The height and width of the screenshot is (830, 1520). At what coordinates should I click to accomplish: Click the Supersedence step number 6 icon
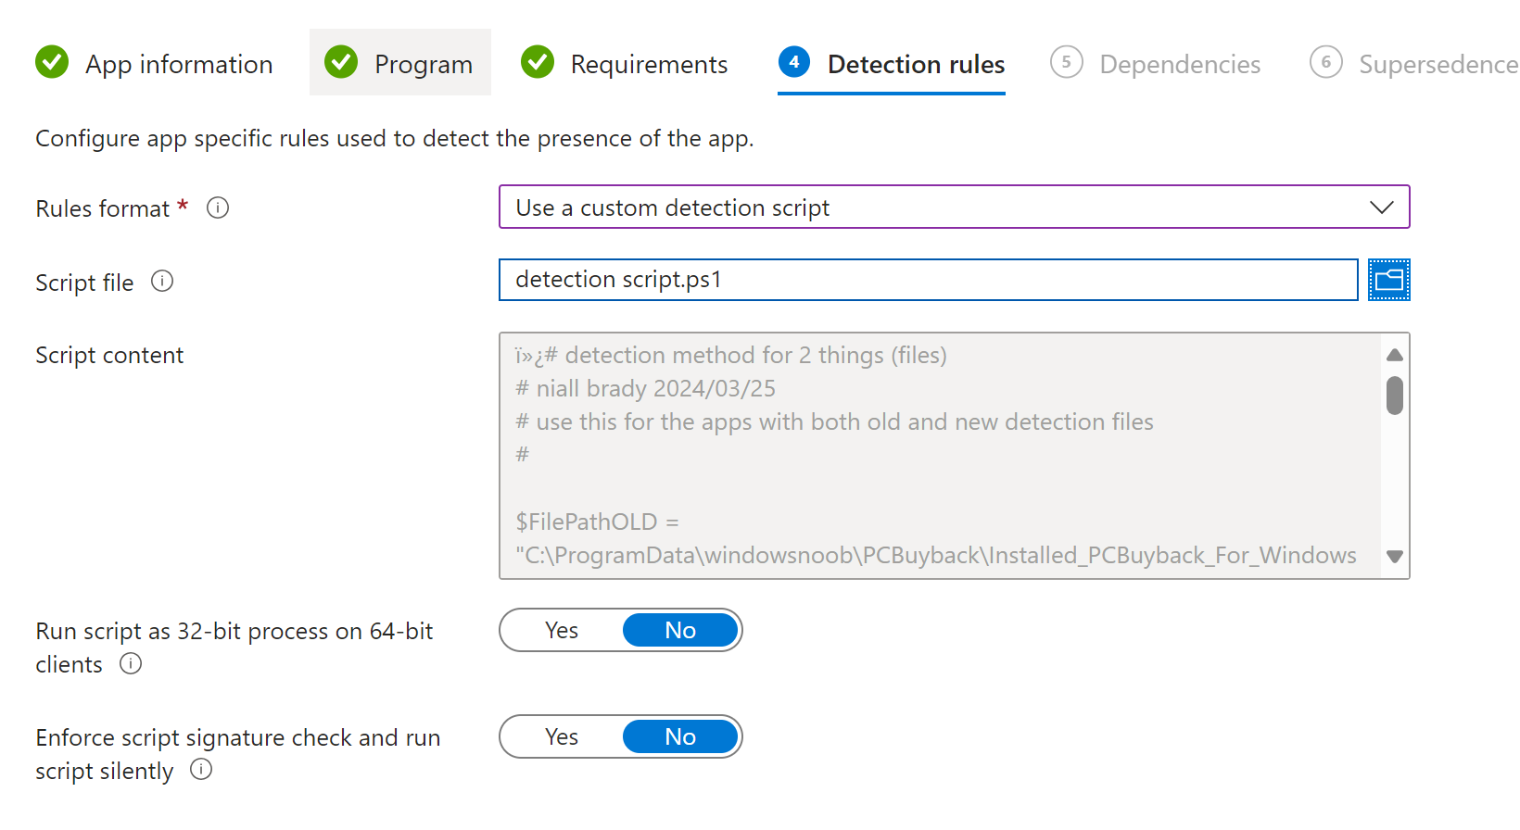(x=1326, y=62)
